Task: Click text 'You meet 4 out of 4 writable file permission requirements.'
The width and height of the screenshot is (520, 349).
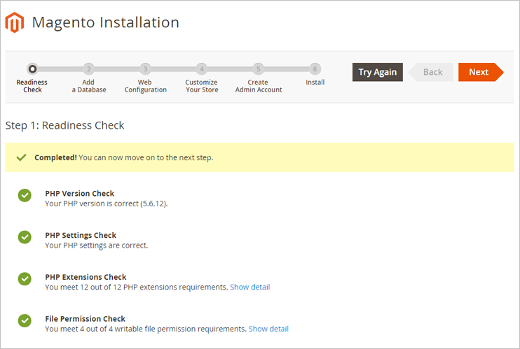Action: coord(146,329)
